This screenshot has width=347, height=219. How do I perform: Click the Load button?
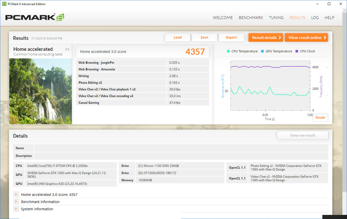click(x=178, y=37)
